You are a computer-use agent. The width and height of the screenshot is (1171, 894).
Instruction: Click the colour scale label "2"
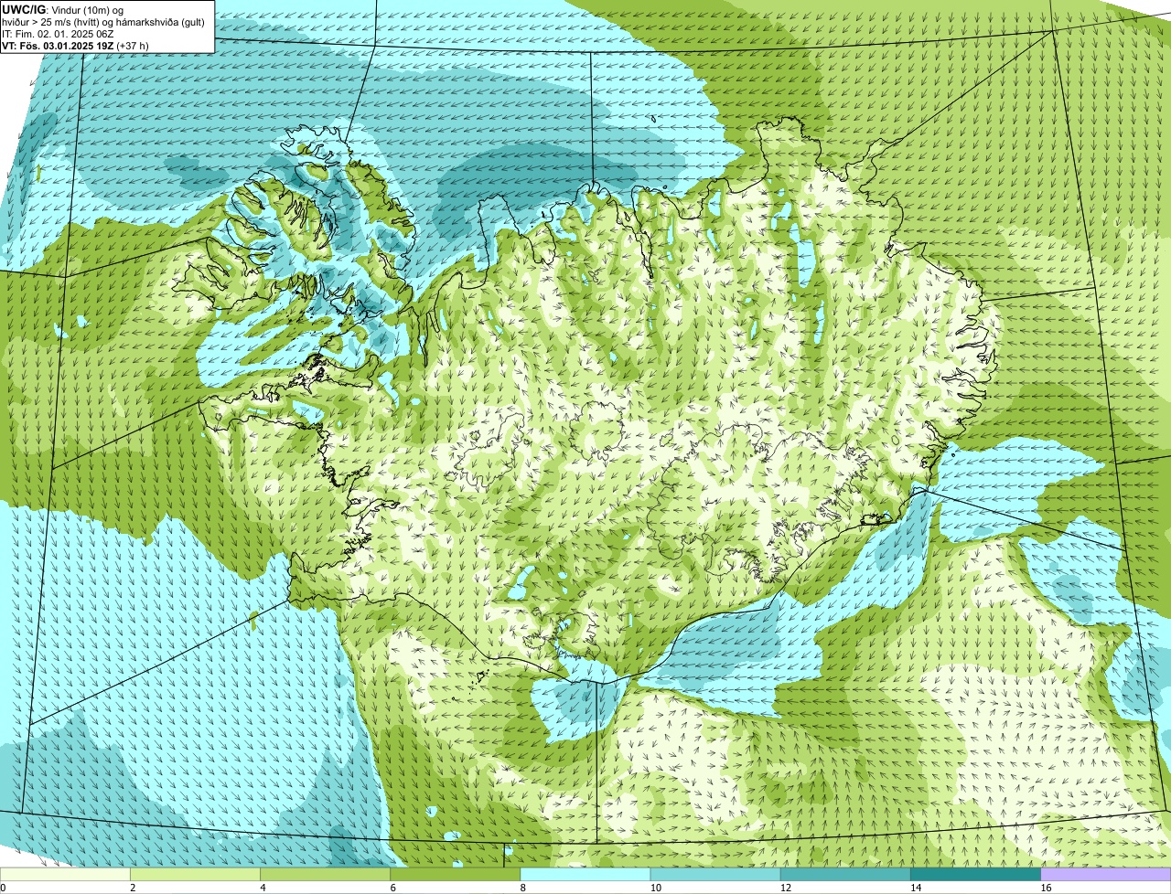(133, 888)
